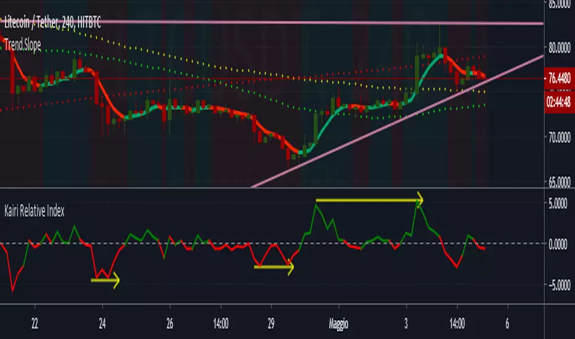Click the countdown timer 02:44:48
The height and width of the screenshot is (339, 575).
(560, 102)
